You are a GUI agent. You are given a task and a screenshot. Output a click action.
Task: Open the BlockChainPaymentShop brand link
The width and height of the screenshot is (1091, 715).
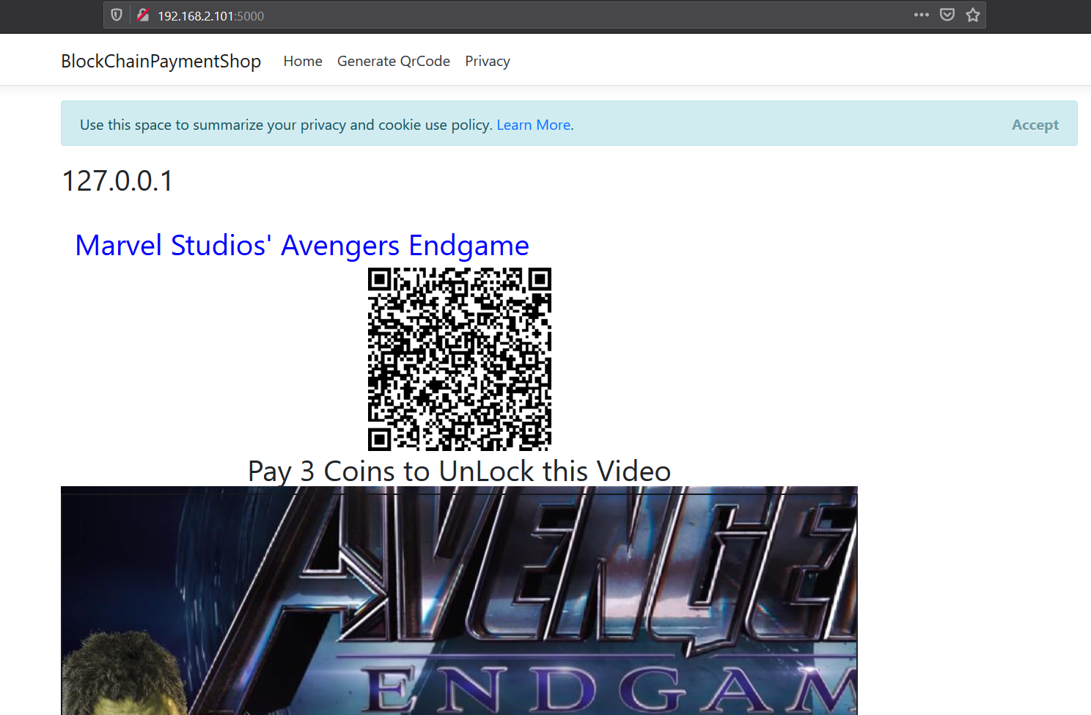coord(161,62)
